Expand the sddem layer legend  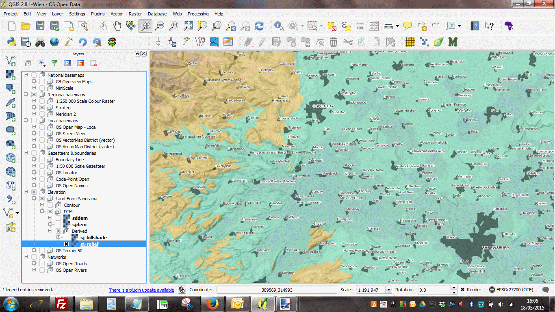[50, 218]
